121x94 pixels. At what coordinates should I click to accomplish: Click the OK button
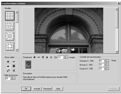(26, 89)
